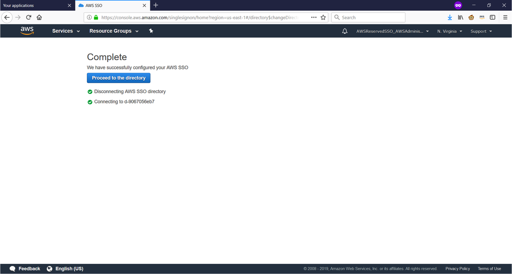Image resolution: width=512 pixels, height=274 pixels.
Task: Show site information icon in address bar
Action: (90, 18)
